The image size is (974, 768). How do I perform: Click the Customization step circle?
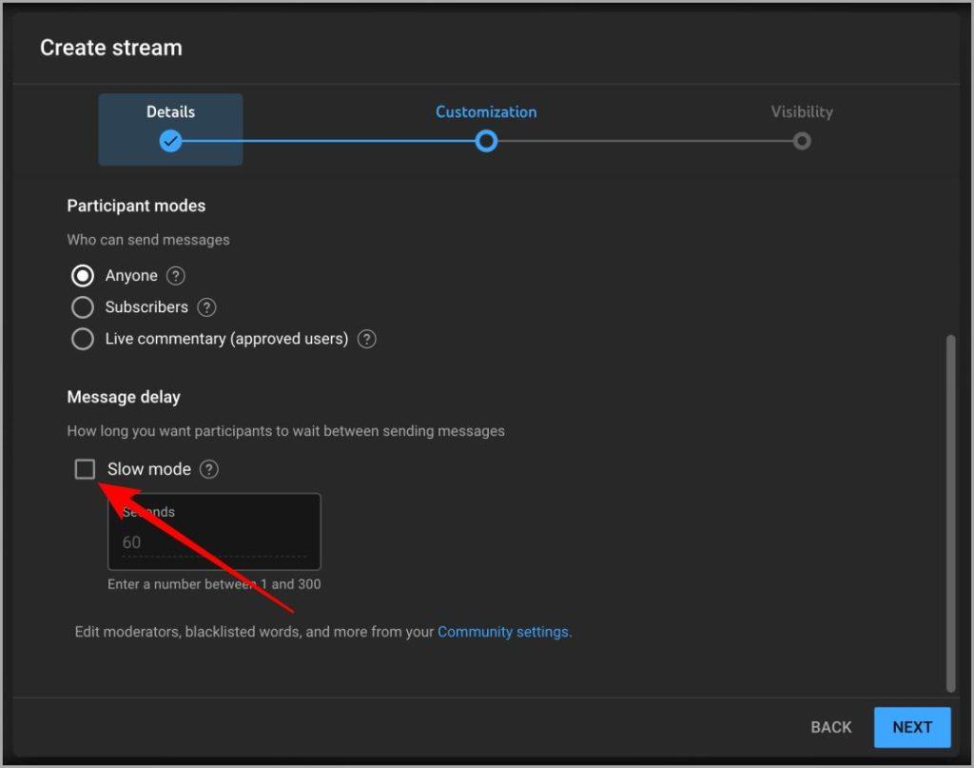(486, 142)
